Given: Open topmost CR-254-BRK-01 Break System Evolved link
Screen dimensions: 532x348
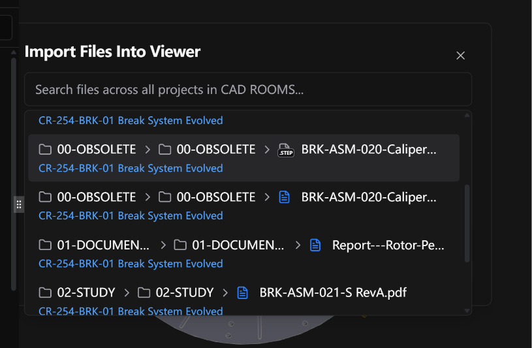Looking at the screenshot, I should [131, 121].
